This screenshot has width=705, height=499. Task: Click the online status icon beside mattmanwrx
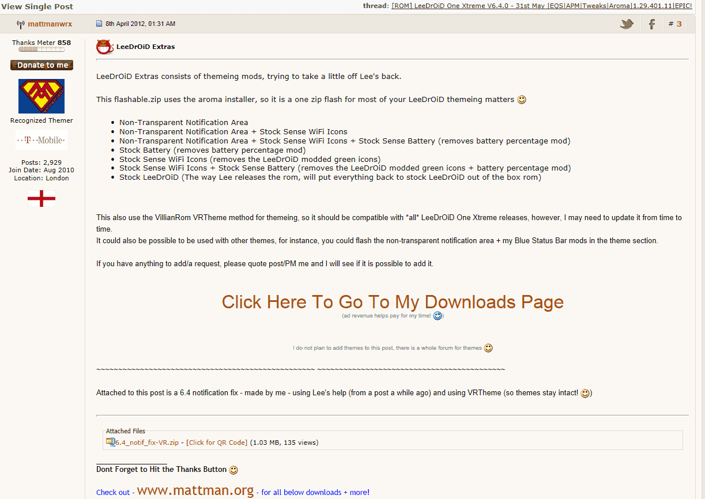[x=21, y=24]
